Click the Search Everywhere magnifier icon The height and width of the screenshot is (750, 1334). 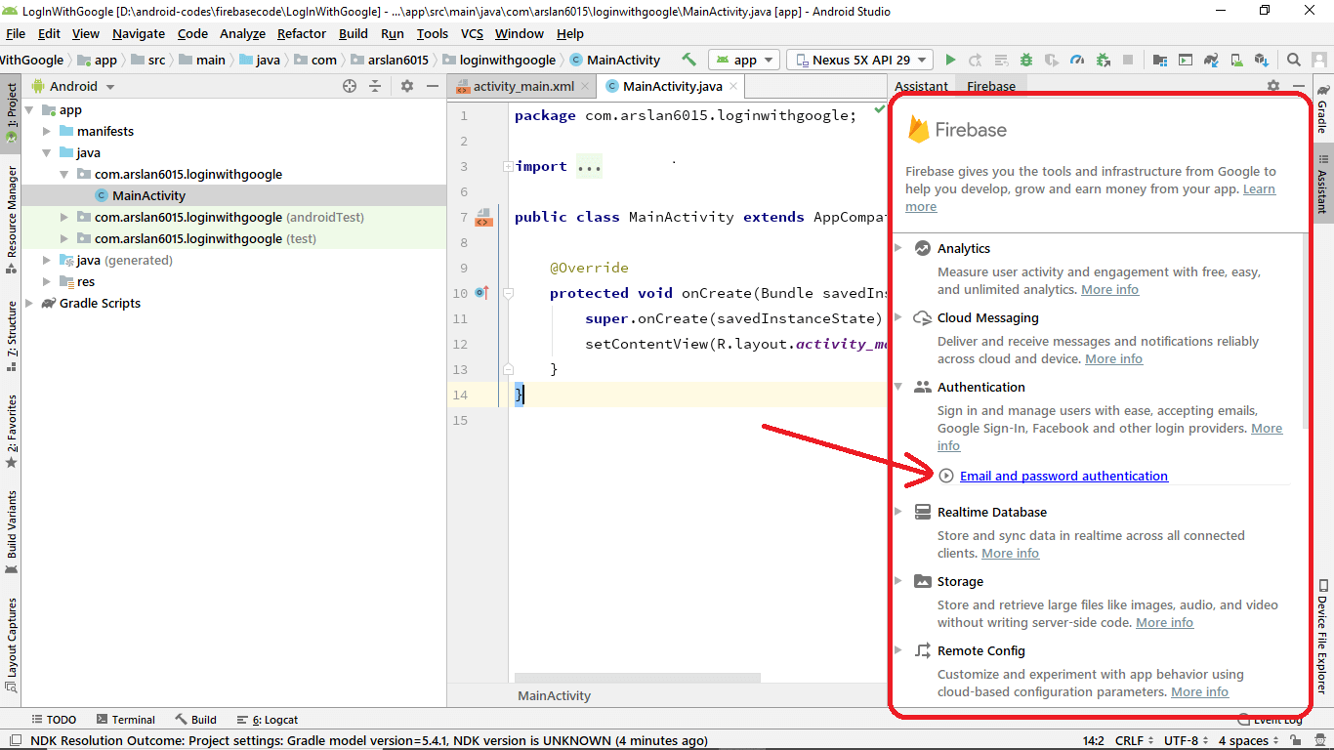(1293, 60)
